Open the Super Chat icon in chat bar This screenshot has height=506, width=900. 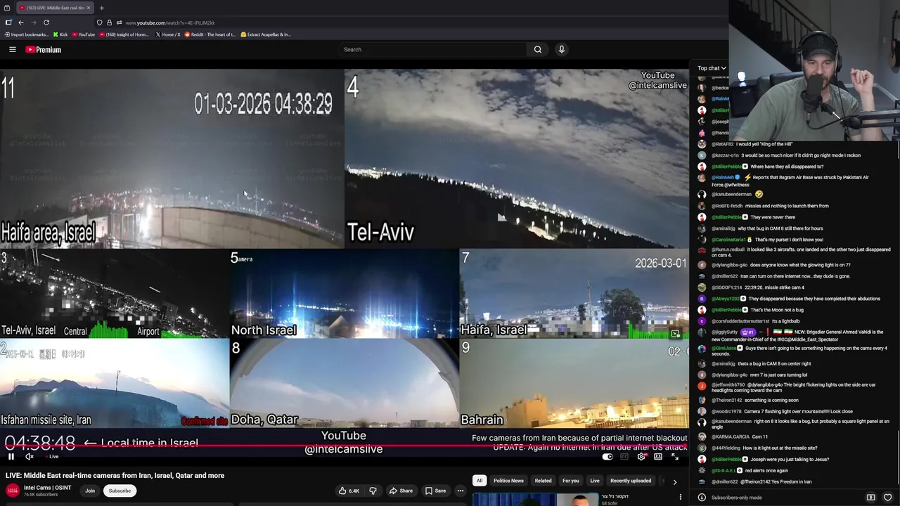tap(870, 498)
